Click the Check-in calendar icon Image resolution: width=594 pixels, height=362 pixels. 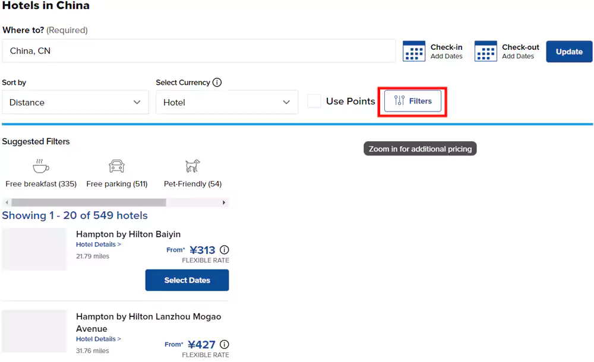pos(414,51)
